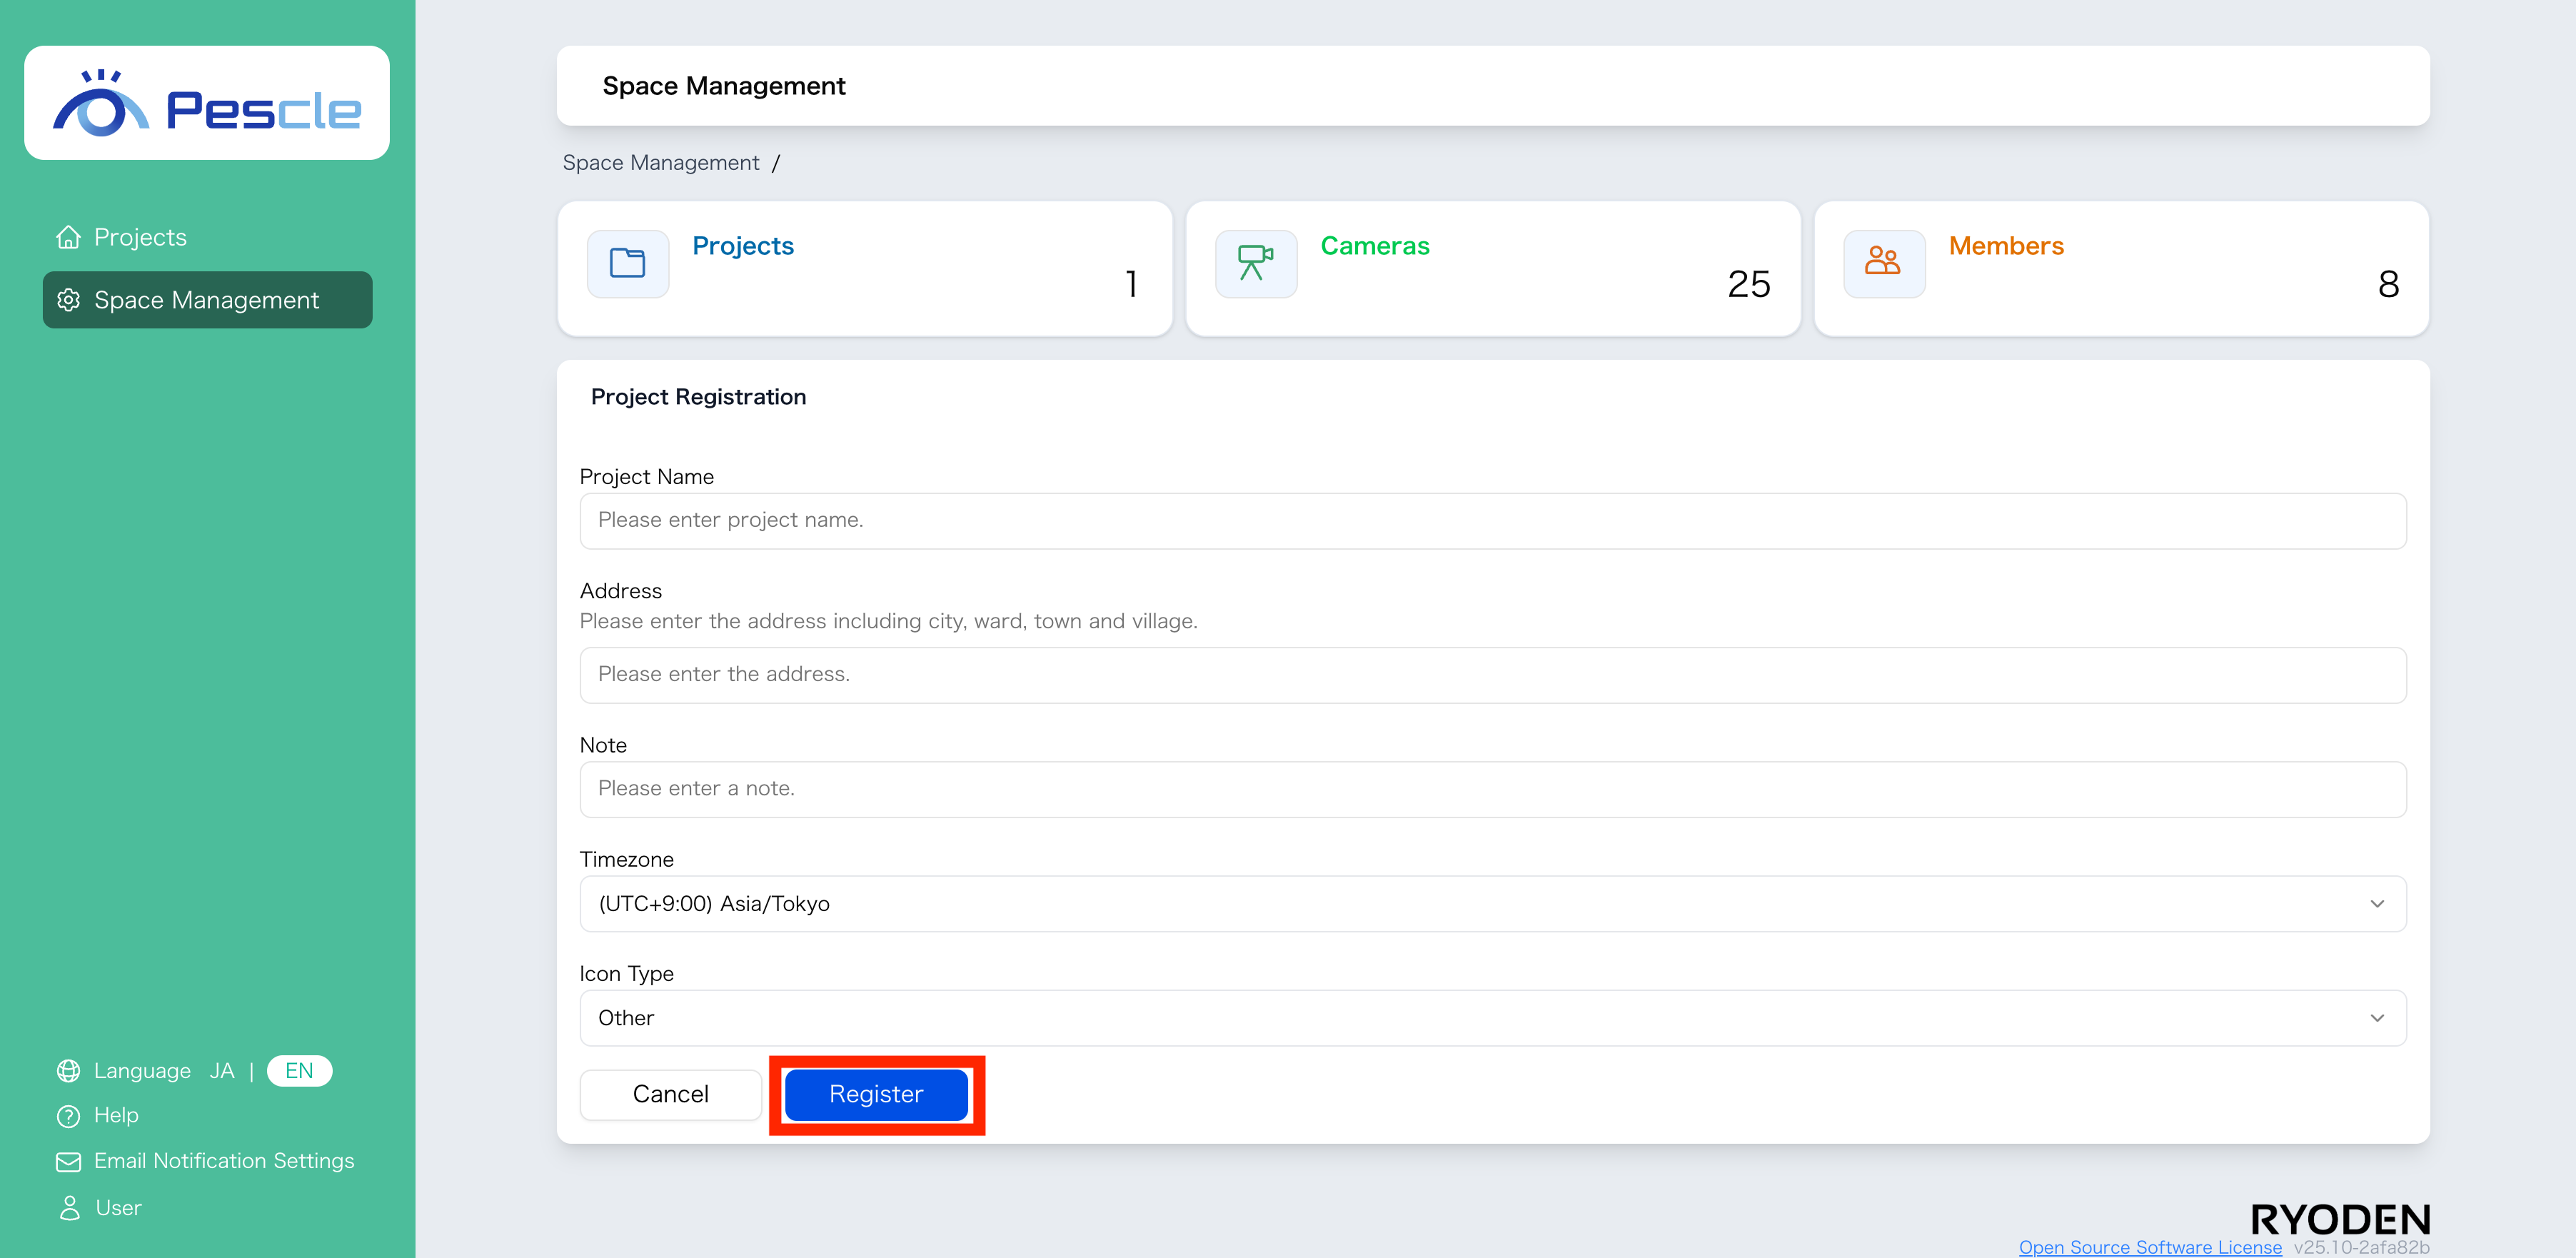Click the globe icon next to Language
2576x1258 pixels.
point(67,1070)
